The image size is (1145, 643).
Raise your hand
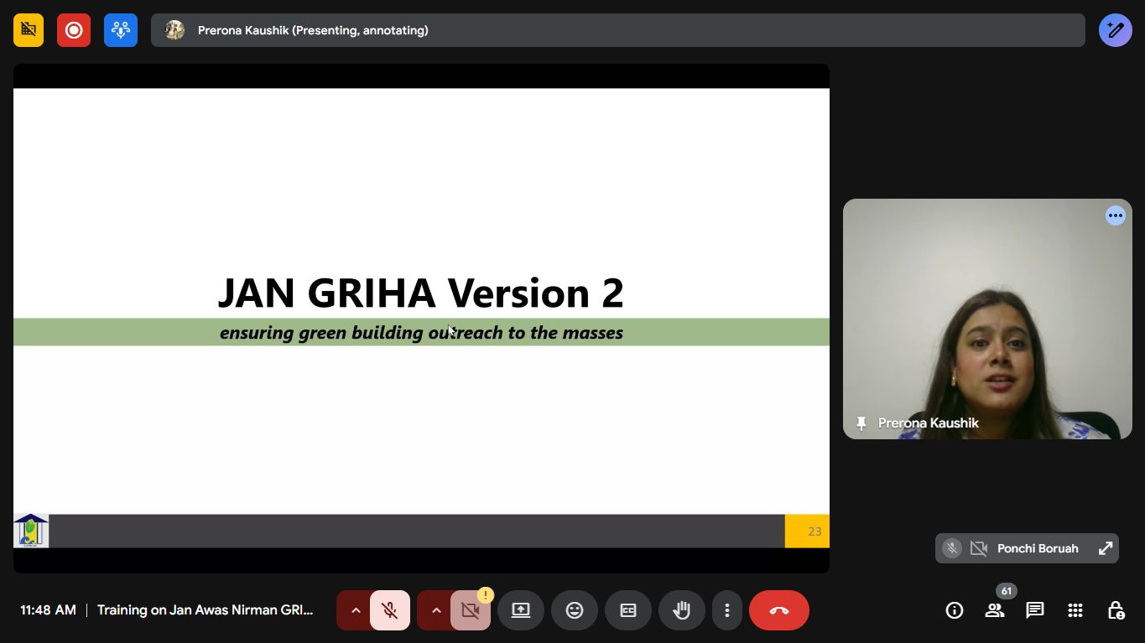click(682, 610)
